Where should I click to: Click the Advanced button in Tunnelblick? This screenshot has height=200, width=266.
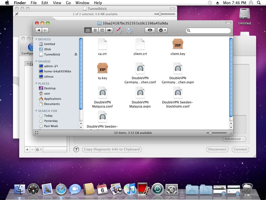point(234,139)
